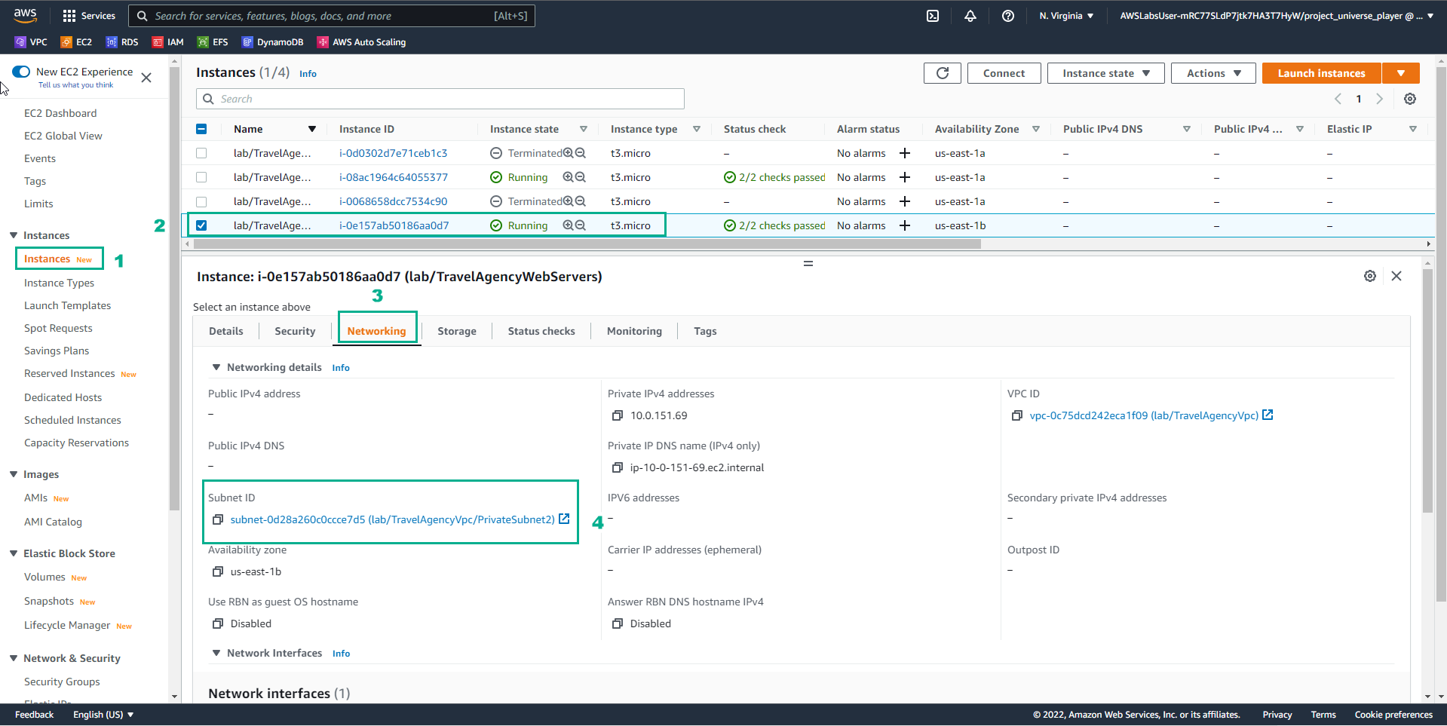Open the EC2 shortcut in favorites bar
Image resolution: width=1447 pixels, height=726 pixels.
point(76,42)
